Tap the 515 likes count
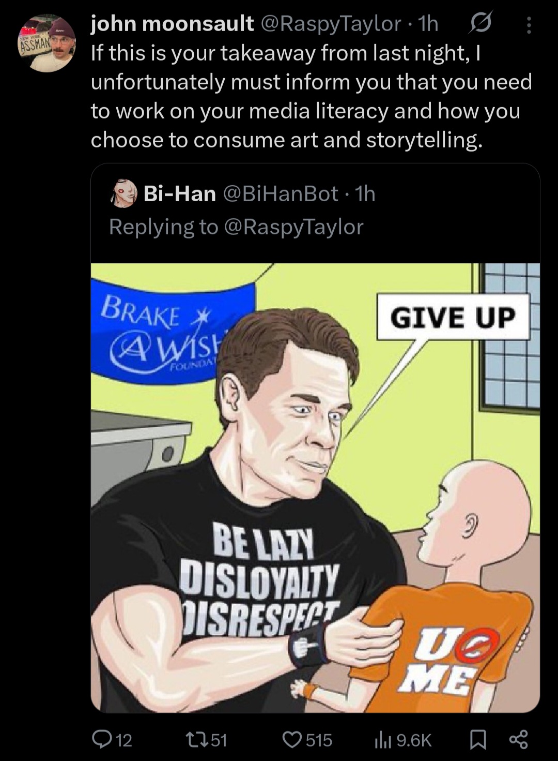The height and width of the screenshot is (761, 558). 319,740
